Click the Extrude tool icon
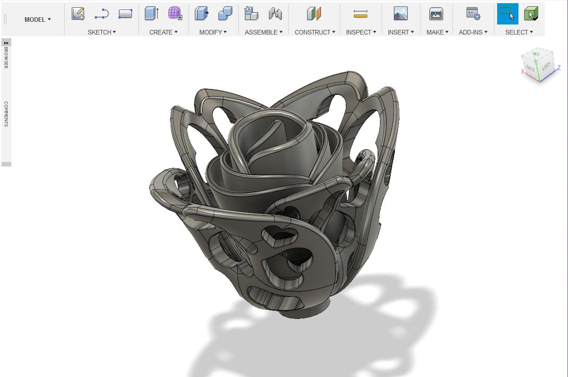The width and height of the screenshot is (568, 377). [151, 14]
